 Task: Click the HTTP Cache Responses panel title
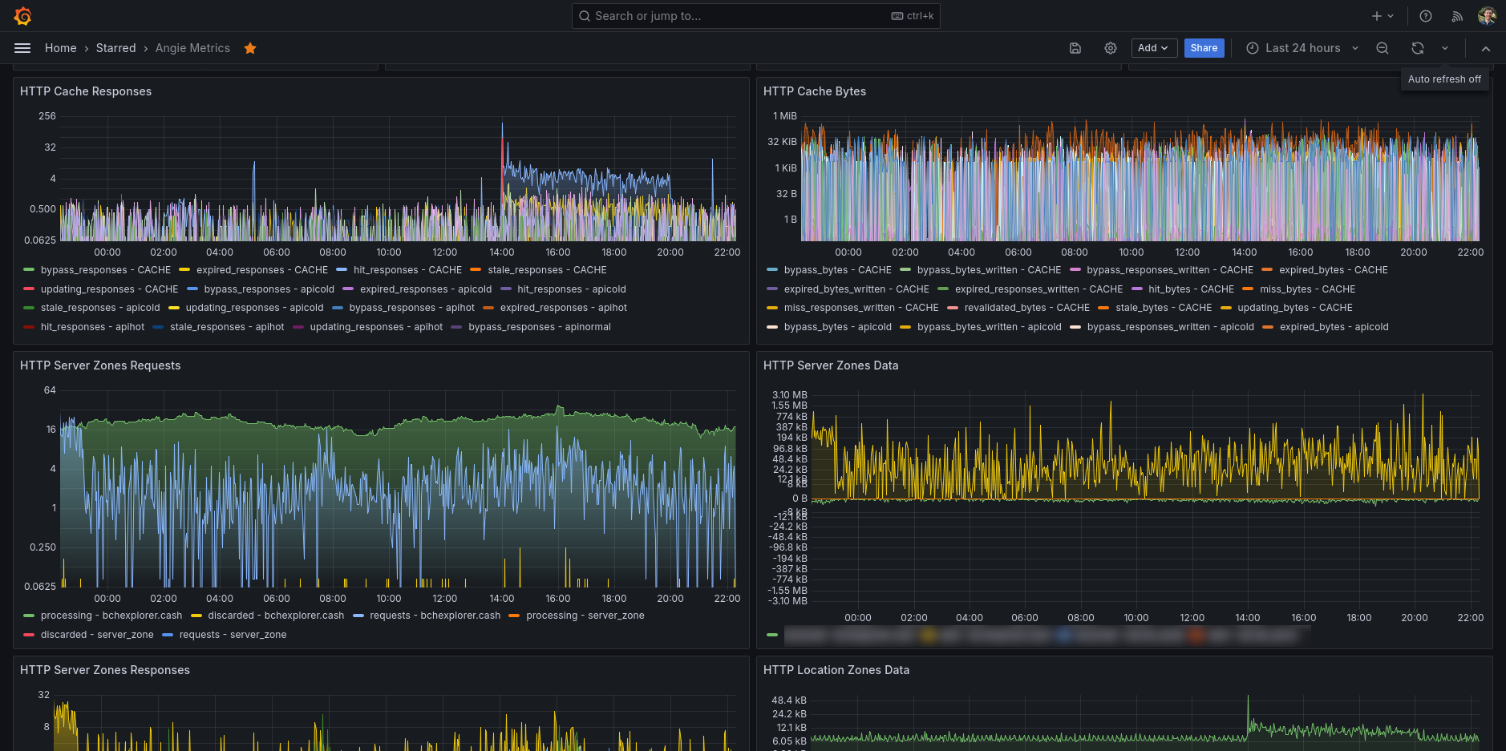tap(86, 91)
